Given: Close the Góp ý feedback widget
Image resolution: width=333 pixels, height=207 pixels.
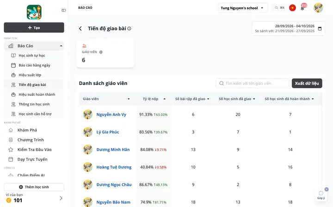Looking at the screenshot, I should pyautogui.click(x=327, y=189).
